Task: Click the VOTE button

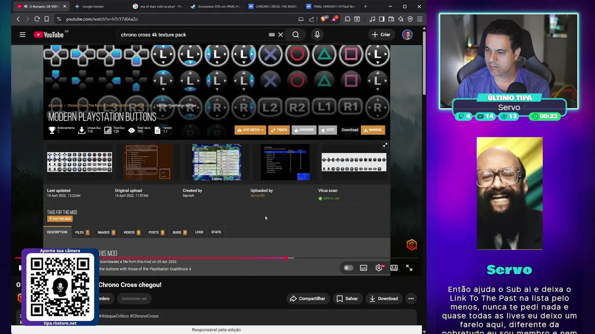Action: 328,130
